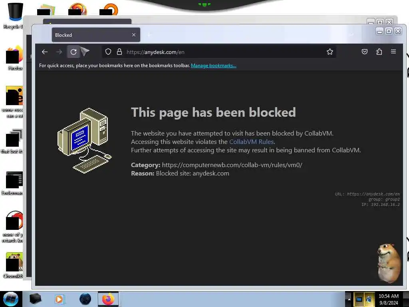Bookmark this page with the star
409x307 pixels.
pos(330,52)
